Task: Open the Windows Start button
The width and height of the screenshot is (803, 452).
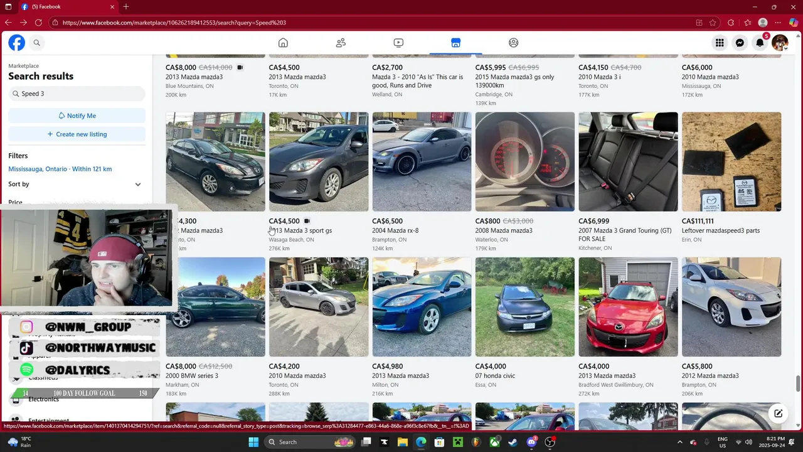Action: coord(253,442)
